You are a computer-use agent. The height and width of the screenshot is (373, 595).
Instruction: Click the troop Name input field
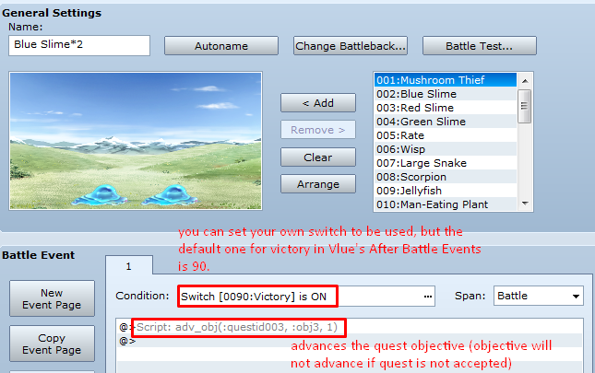[79, 45]
